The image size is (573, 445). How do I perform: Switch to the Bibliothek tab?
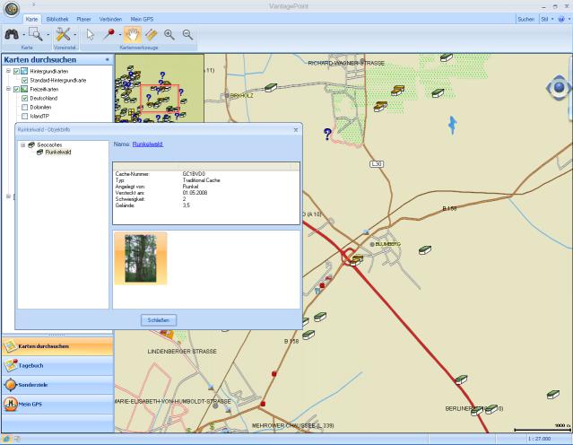coord(56,18)
